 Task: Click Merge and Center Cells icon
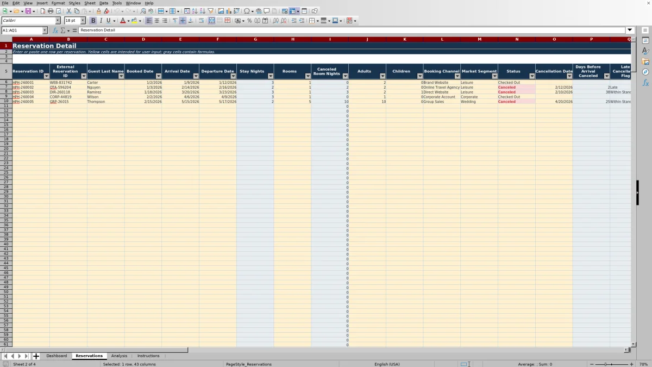pos(212,21)
